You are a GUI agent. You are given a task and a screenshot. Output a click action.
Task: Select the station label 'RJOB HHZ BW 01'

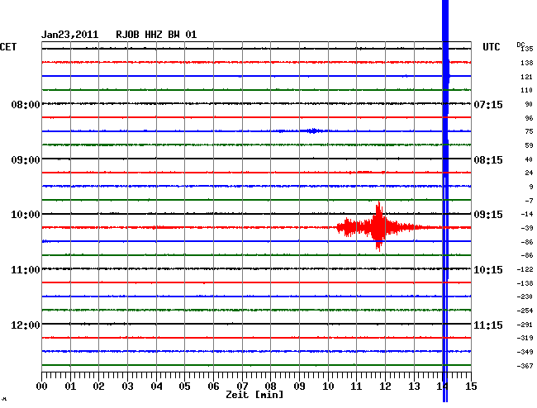click(156, 35)
